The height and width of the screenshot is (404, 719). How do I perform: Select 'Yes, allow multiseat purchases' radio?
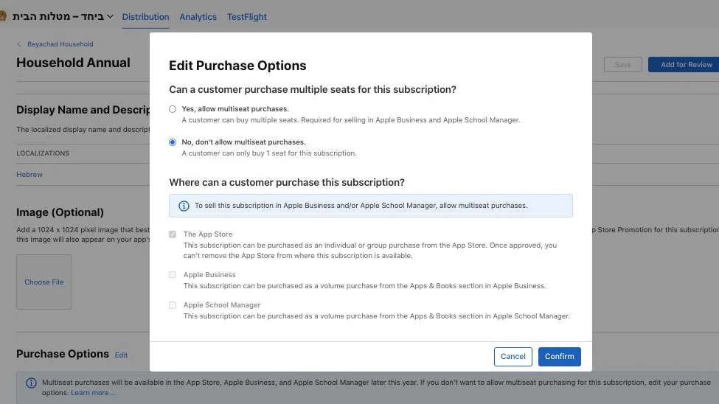[x=173, y=109]
